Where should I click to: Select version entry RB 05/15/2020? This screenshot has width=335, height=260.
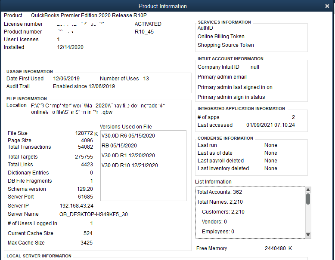coord(119,145)
